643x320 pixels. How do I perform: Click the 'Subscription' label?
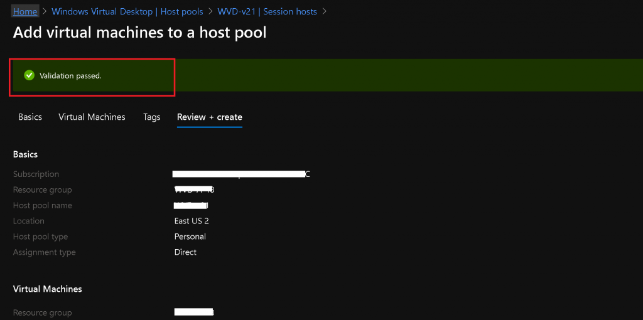[36, 174]
